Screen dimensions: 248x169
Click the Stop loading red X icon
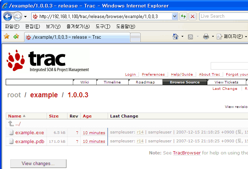coord(192,16)
